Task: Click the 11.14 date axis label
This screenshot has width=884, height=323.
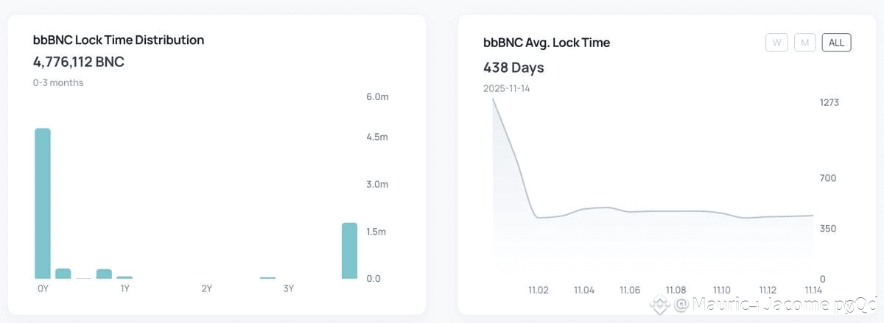Action: [813, 290]
